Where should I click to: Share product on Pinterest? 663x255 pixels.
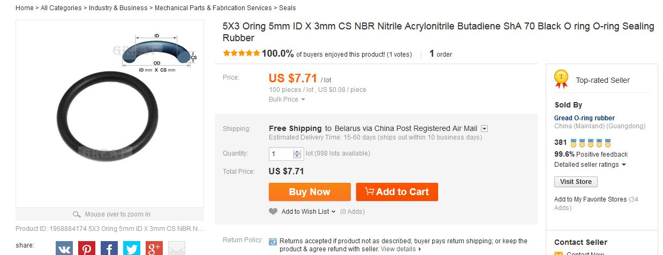(x=87, y=249)
